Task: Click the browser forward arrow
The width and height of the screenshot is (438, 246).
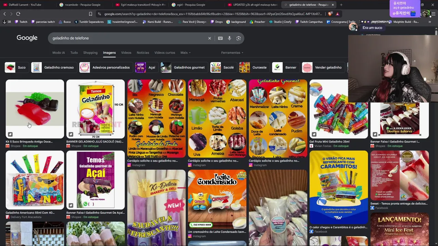Action: (x=11, y=14)
